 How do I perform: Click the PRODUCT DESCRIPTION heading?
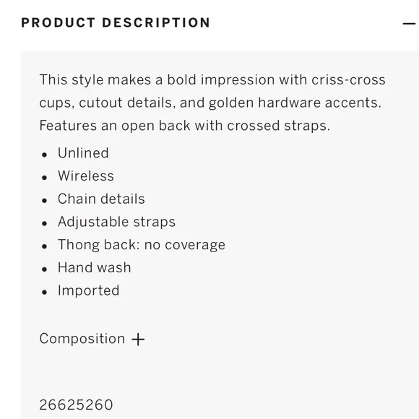[x=116, y=22]
